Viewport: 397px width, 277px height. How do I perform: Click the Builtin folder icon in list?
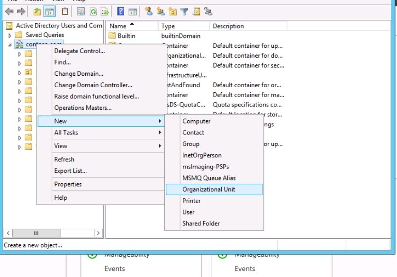coord(112,36)
